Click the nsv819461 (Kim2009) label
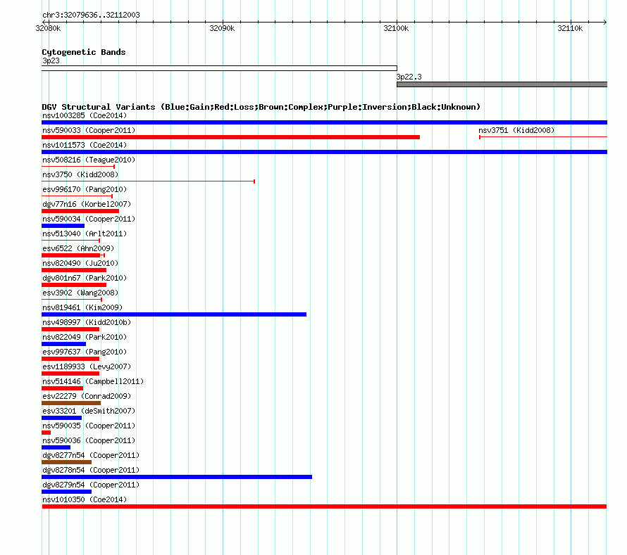The image size is (627, 555). click(x=82, y=307)
